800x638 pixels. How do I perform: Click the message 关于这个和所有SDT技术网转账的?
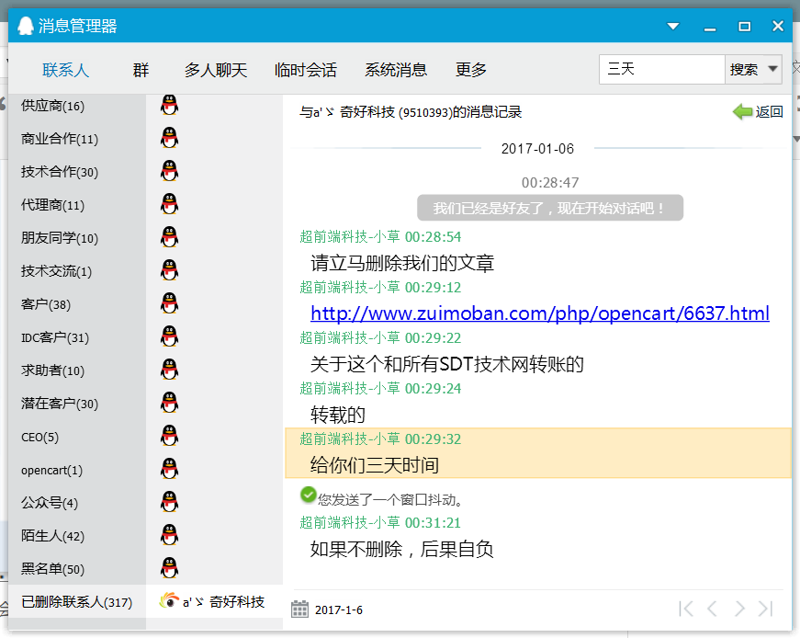pos(447,364)
